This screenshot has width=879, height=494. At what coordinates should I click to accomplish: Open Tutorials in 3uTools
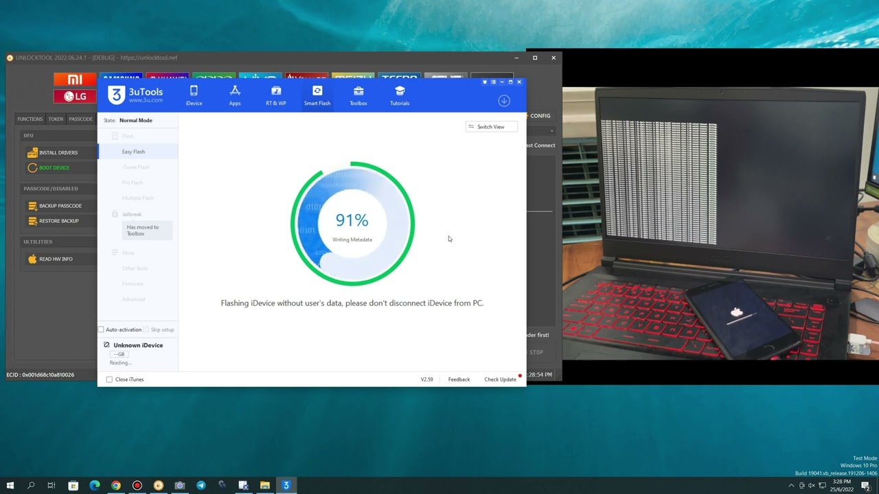click(x=400, y=95)
